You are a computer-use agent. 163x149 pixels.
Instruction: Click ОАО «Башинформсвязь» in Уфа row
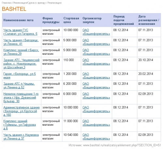(x=96, y=96)
